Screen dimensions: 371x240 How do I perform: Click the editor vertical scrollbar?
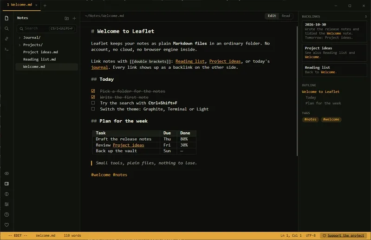coord(297,91)
